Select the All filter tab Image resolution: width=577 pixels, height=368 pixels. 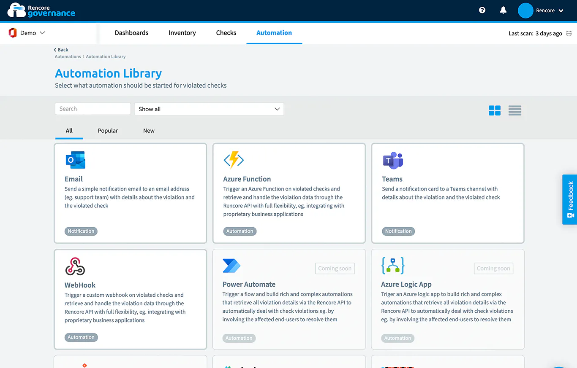click(x=69, y=131)
